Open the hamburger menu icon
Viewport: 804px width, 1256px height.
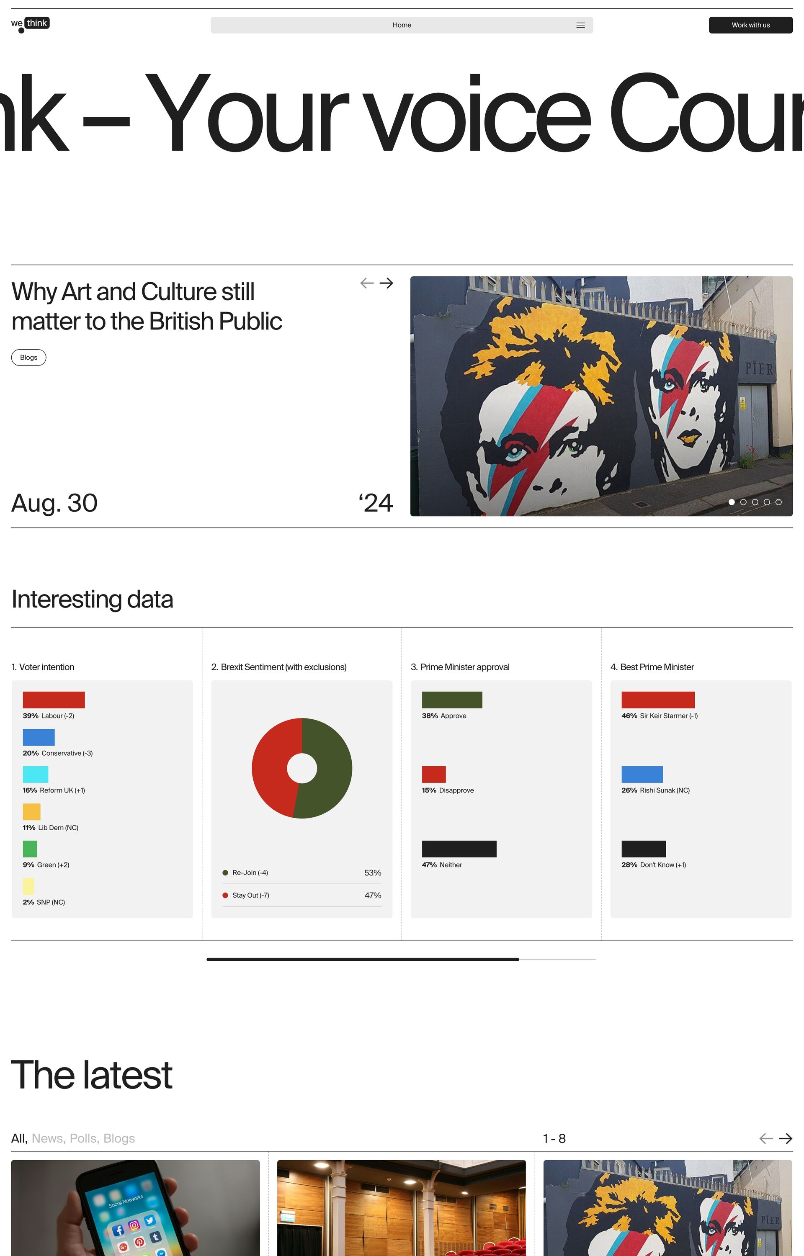580,25
